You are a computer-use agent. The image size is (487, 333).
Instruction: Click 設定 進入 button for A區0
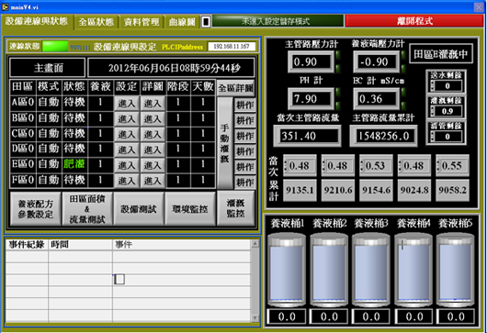[x=127, y=104]
